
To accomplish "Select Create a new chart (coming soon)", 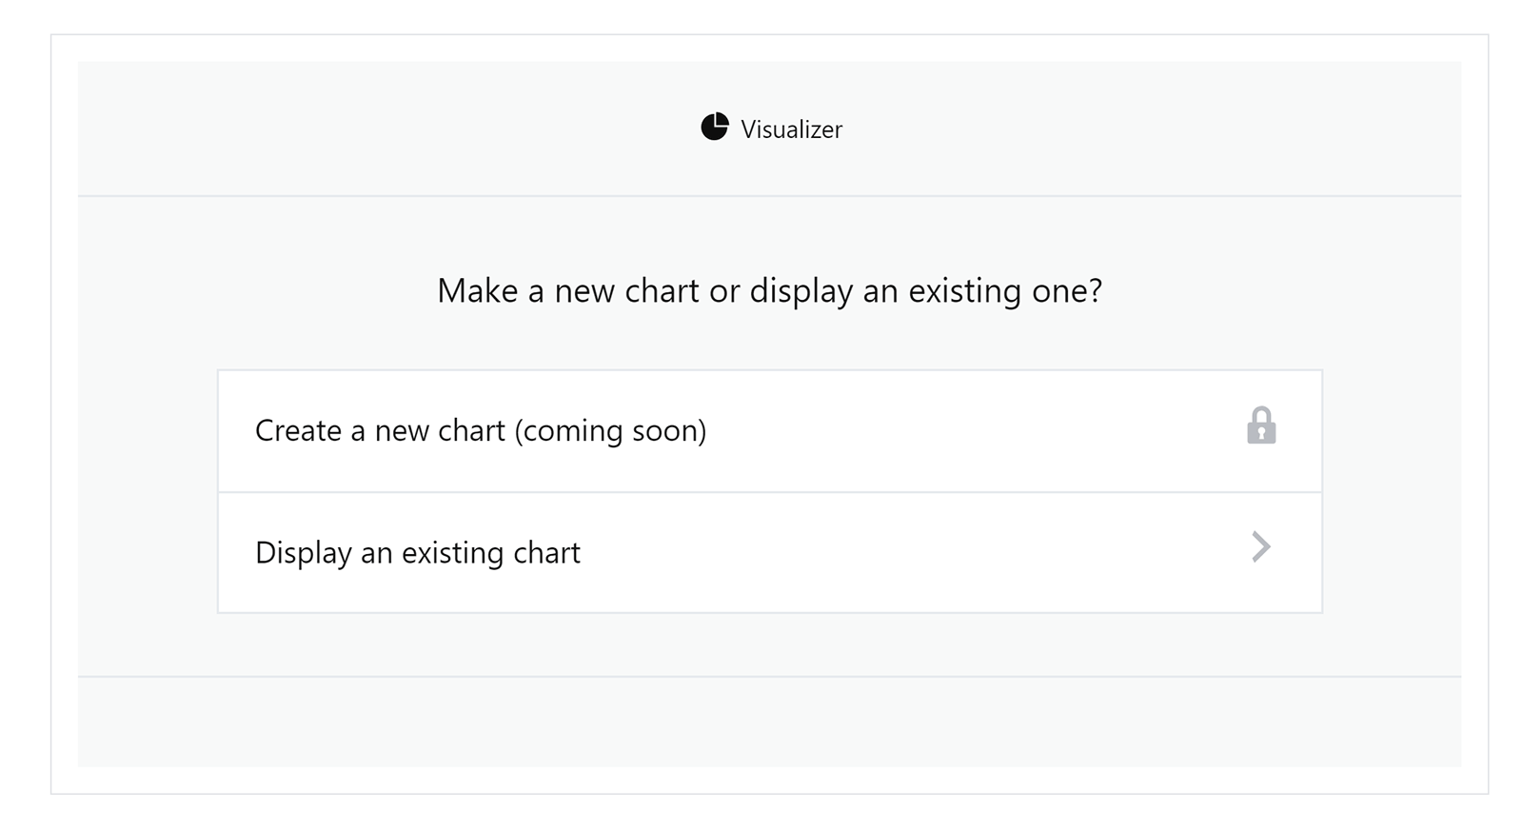I will coord(769,431).
